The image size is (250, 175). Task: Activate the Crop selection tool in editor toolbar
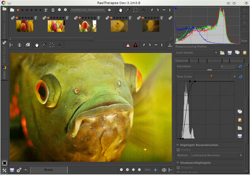pyautogui.click(x=52, y=45)
